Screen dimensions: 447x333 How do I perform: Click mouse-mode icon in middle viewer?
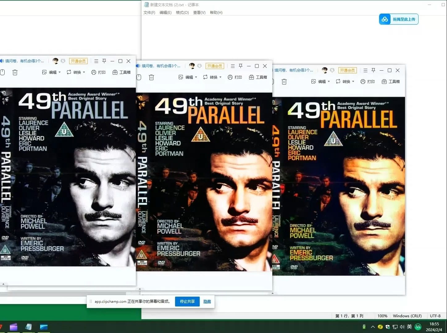tap(139, 77)
